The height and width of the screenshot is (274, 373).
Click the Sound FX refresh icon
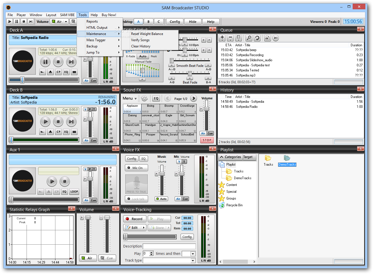click(x=144, y=98)
